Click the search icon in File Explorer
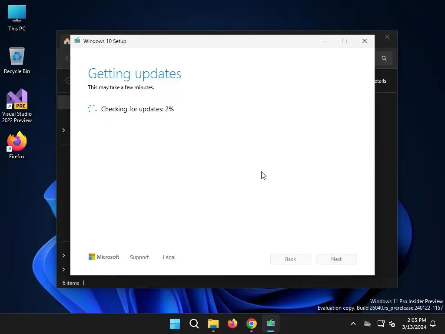This screenshot has width=445, height=334. [384, 58]
